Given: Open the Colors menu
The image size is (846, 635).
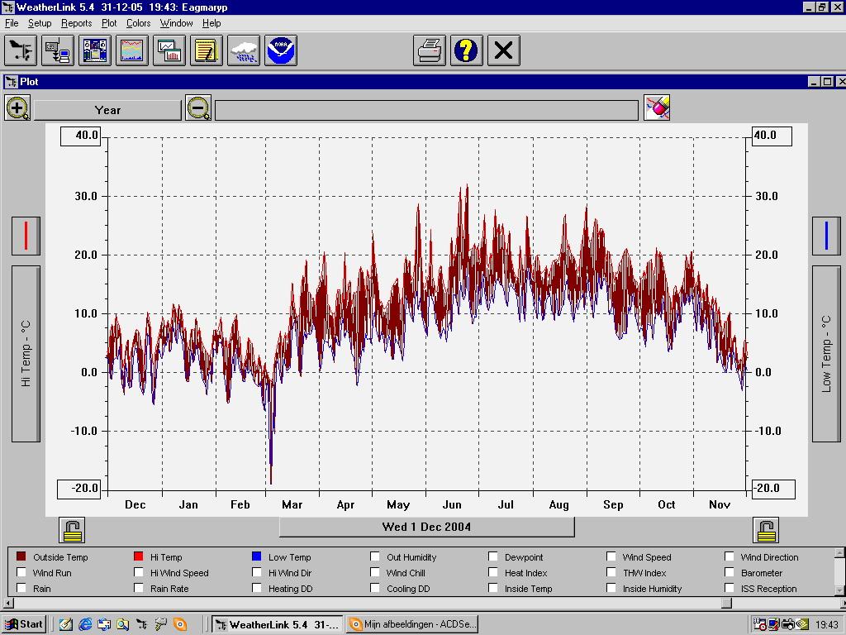Looking at the screenshot, I should 138,23.
